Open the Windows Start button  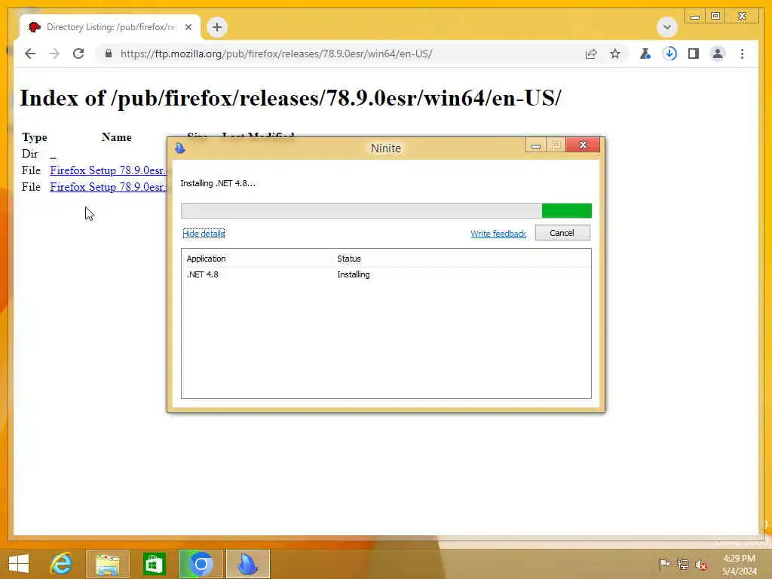point(19,564)
